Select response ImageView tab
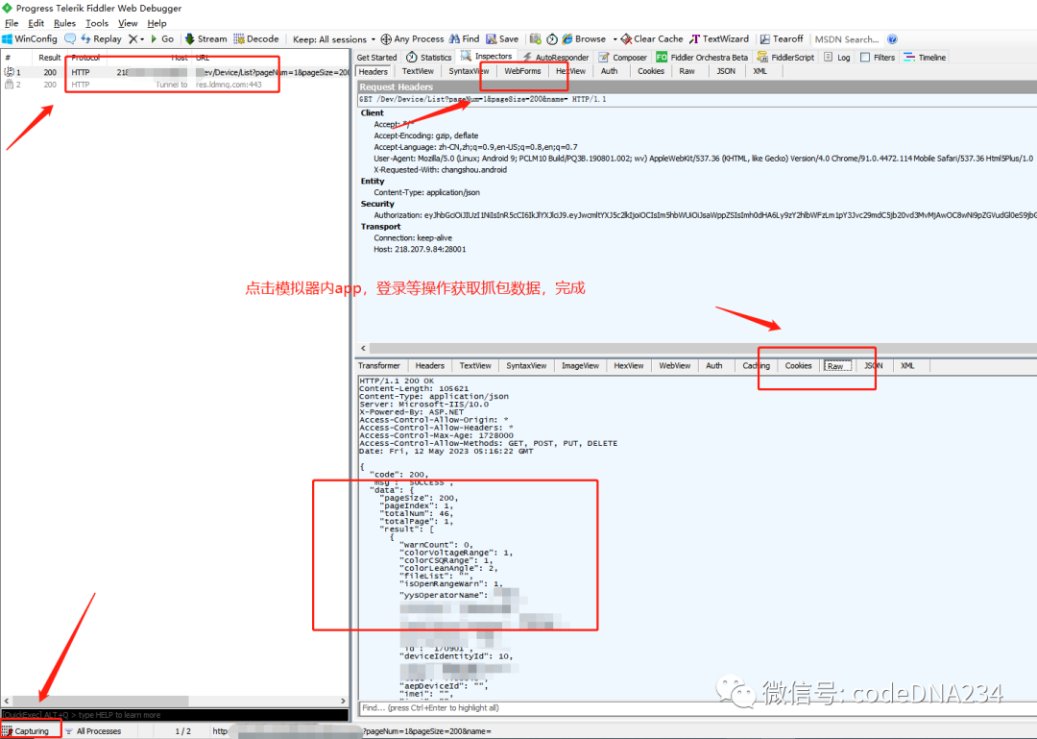This screenshot has height=739, width=1037. click(580, 365)
